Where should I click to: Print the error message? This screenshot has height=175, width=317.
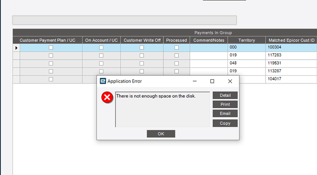225,104
